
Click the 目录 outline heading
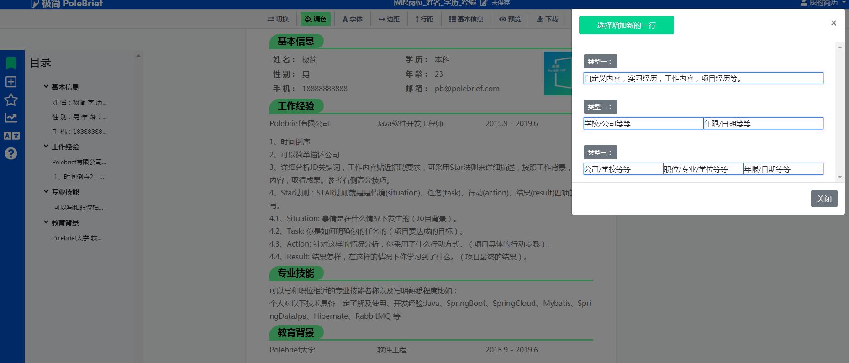[x=41, y=63]
